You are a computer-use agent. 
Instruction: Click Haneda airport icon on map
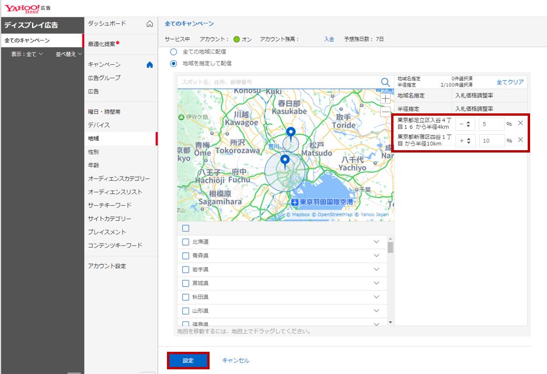pyautogui.click(x=295, y=202)
